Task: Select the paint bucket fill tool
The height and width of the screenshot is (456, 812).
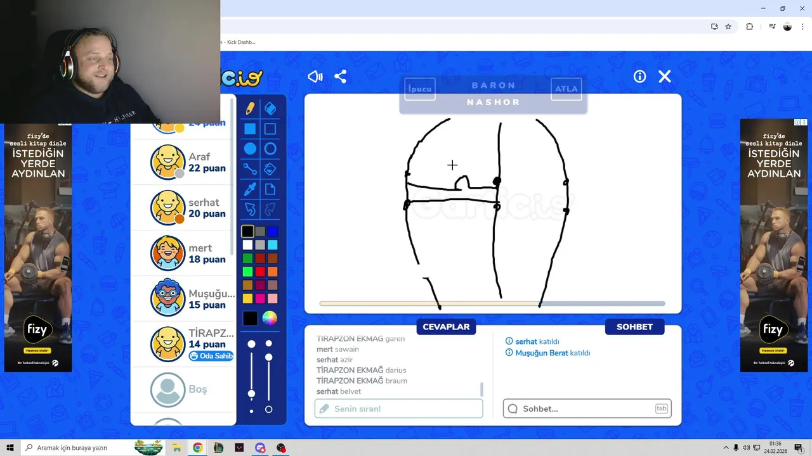Action: coord(270,169)
